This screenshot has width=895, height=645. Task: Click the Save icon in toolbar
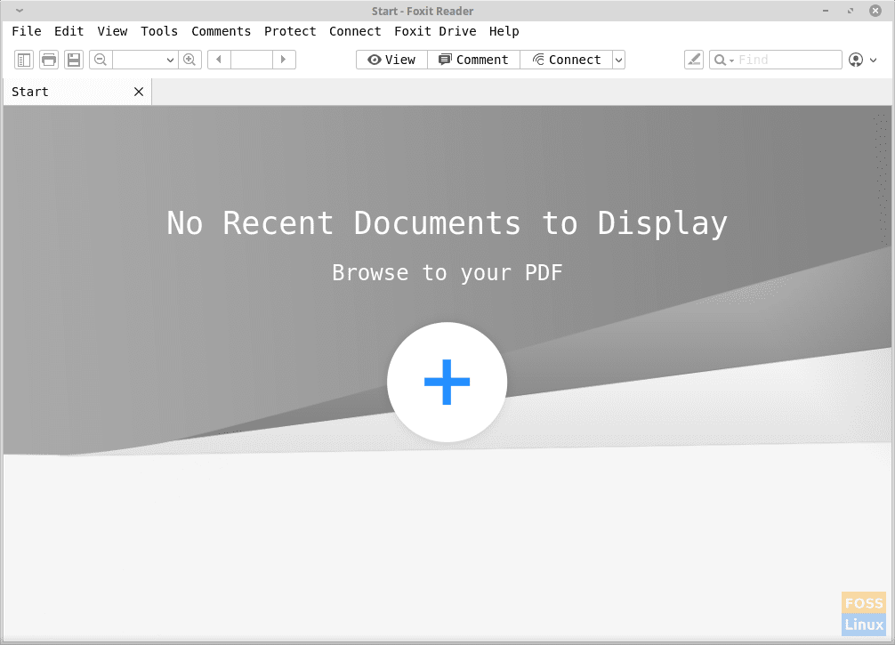(x=74, y=60)
